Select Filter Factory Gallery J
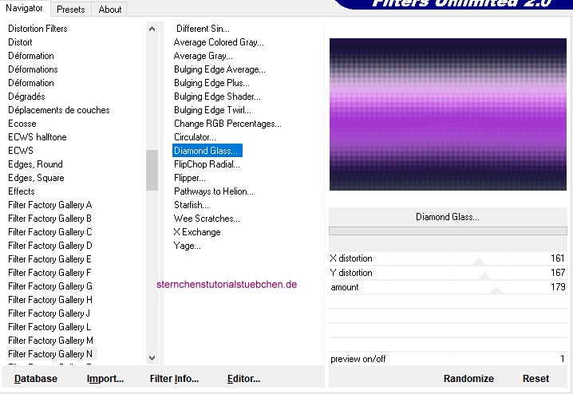 point(49,313)
